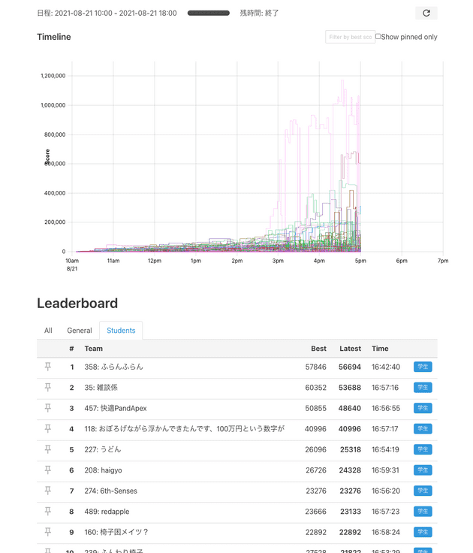Pin team 457 快適PandApex
Screen dimensions: 473x553
point(48,408)
